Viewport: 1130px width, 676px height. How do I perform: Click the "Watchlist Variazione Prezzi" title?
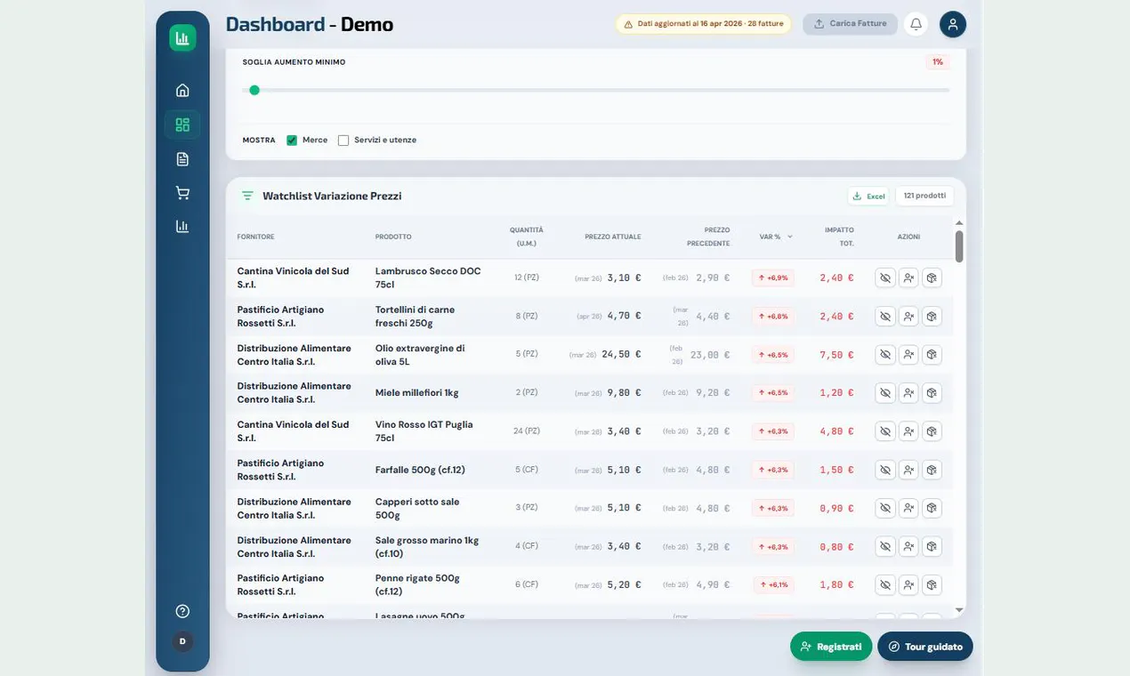pos(332,196)
